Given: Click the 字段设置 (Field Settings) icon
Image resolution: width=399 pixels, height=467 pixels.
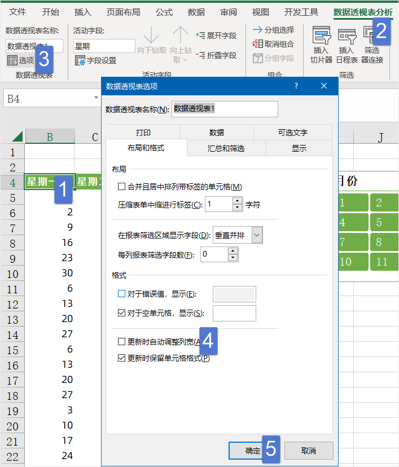Looking at the screenshot, I should (80, 60).
